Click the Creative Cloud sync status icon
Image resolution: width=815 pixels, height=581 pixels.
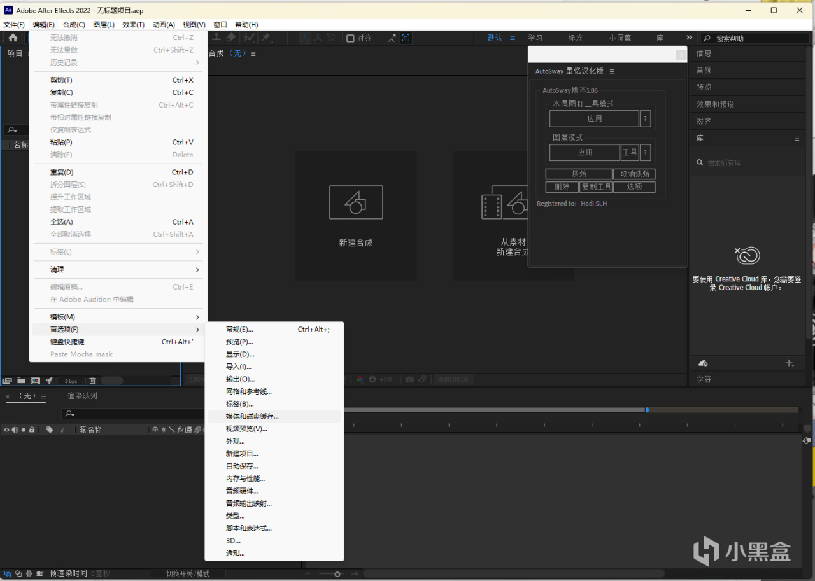tap(703, 363)
